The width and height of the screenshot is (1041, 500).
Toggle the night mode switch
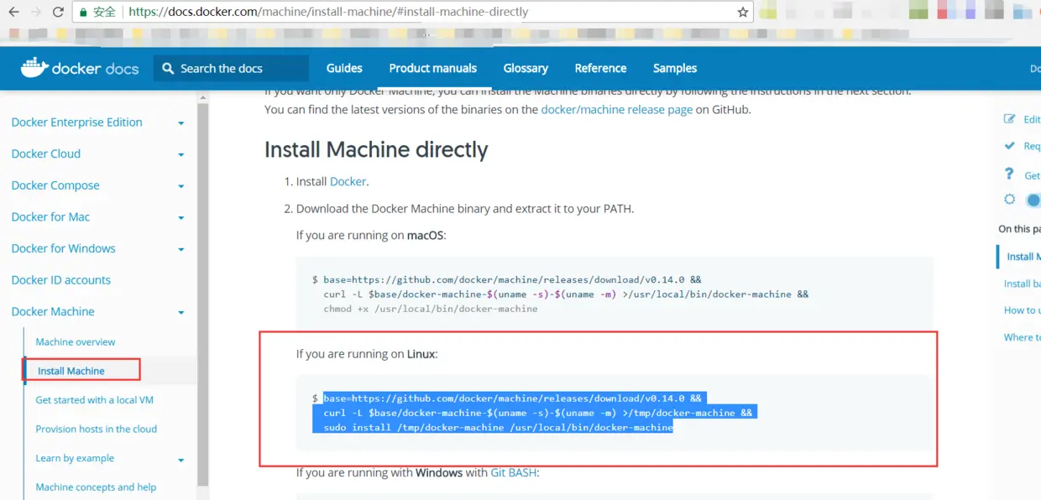(x=1033, y=200)
